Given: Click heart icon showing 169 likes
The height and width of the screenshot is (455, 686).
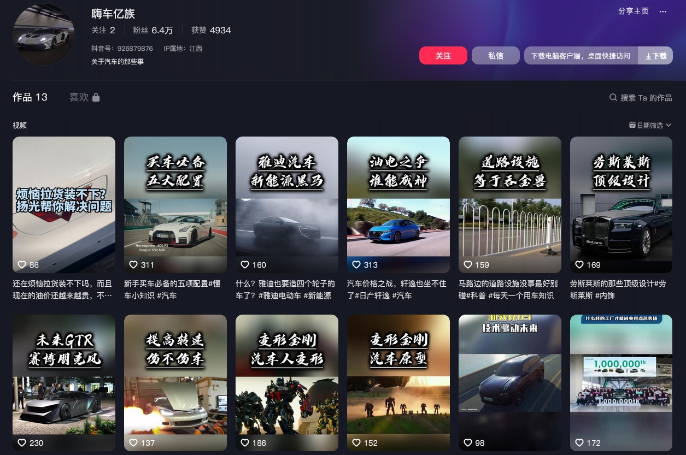Looking at the screenshot, I should click(x=579, y=264).
